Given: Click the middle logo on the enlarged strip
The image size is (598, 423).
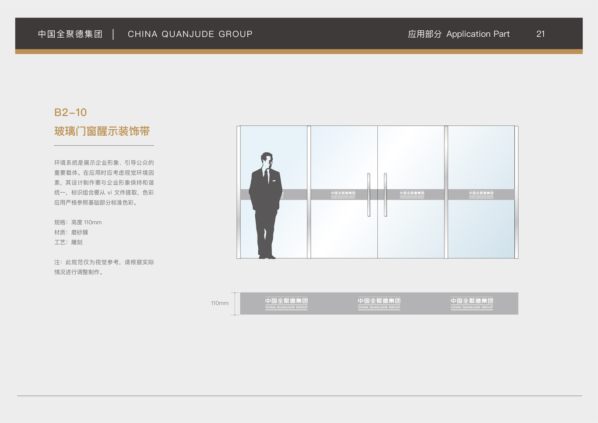Looking at the screenshot, I should coord(379,303).
